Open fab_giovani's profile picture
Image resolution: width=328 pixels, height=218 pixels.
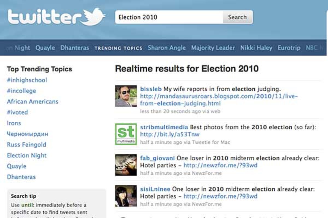point(126,165)
